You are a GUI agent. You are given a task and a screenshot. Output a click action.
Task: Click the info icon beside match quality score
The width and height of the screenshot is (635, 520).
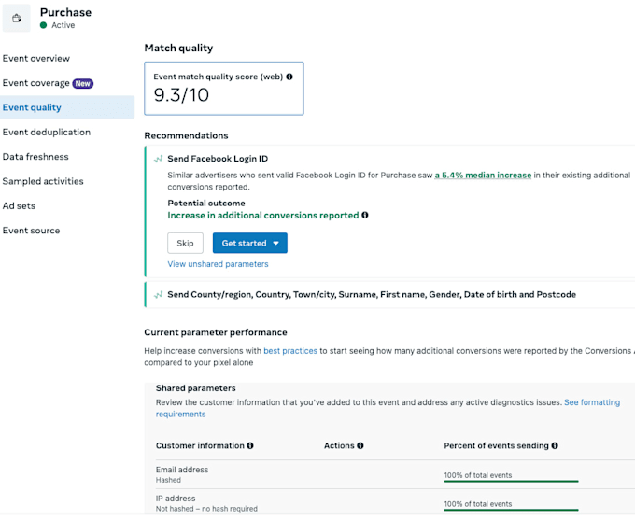289,77
